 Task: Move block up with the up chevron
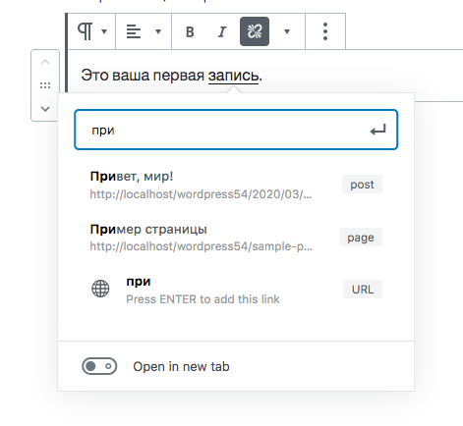pos(45,62)
